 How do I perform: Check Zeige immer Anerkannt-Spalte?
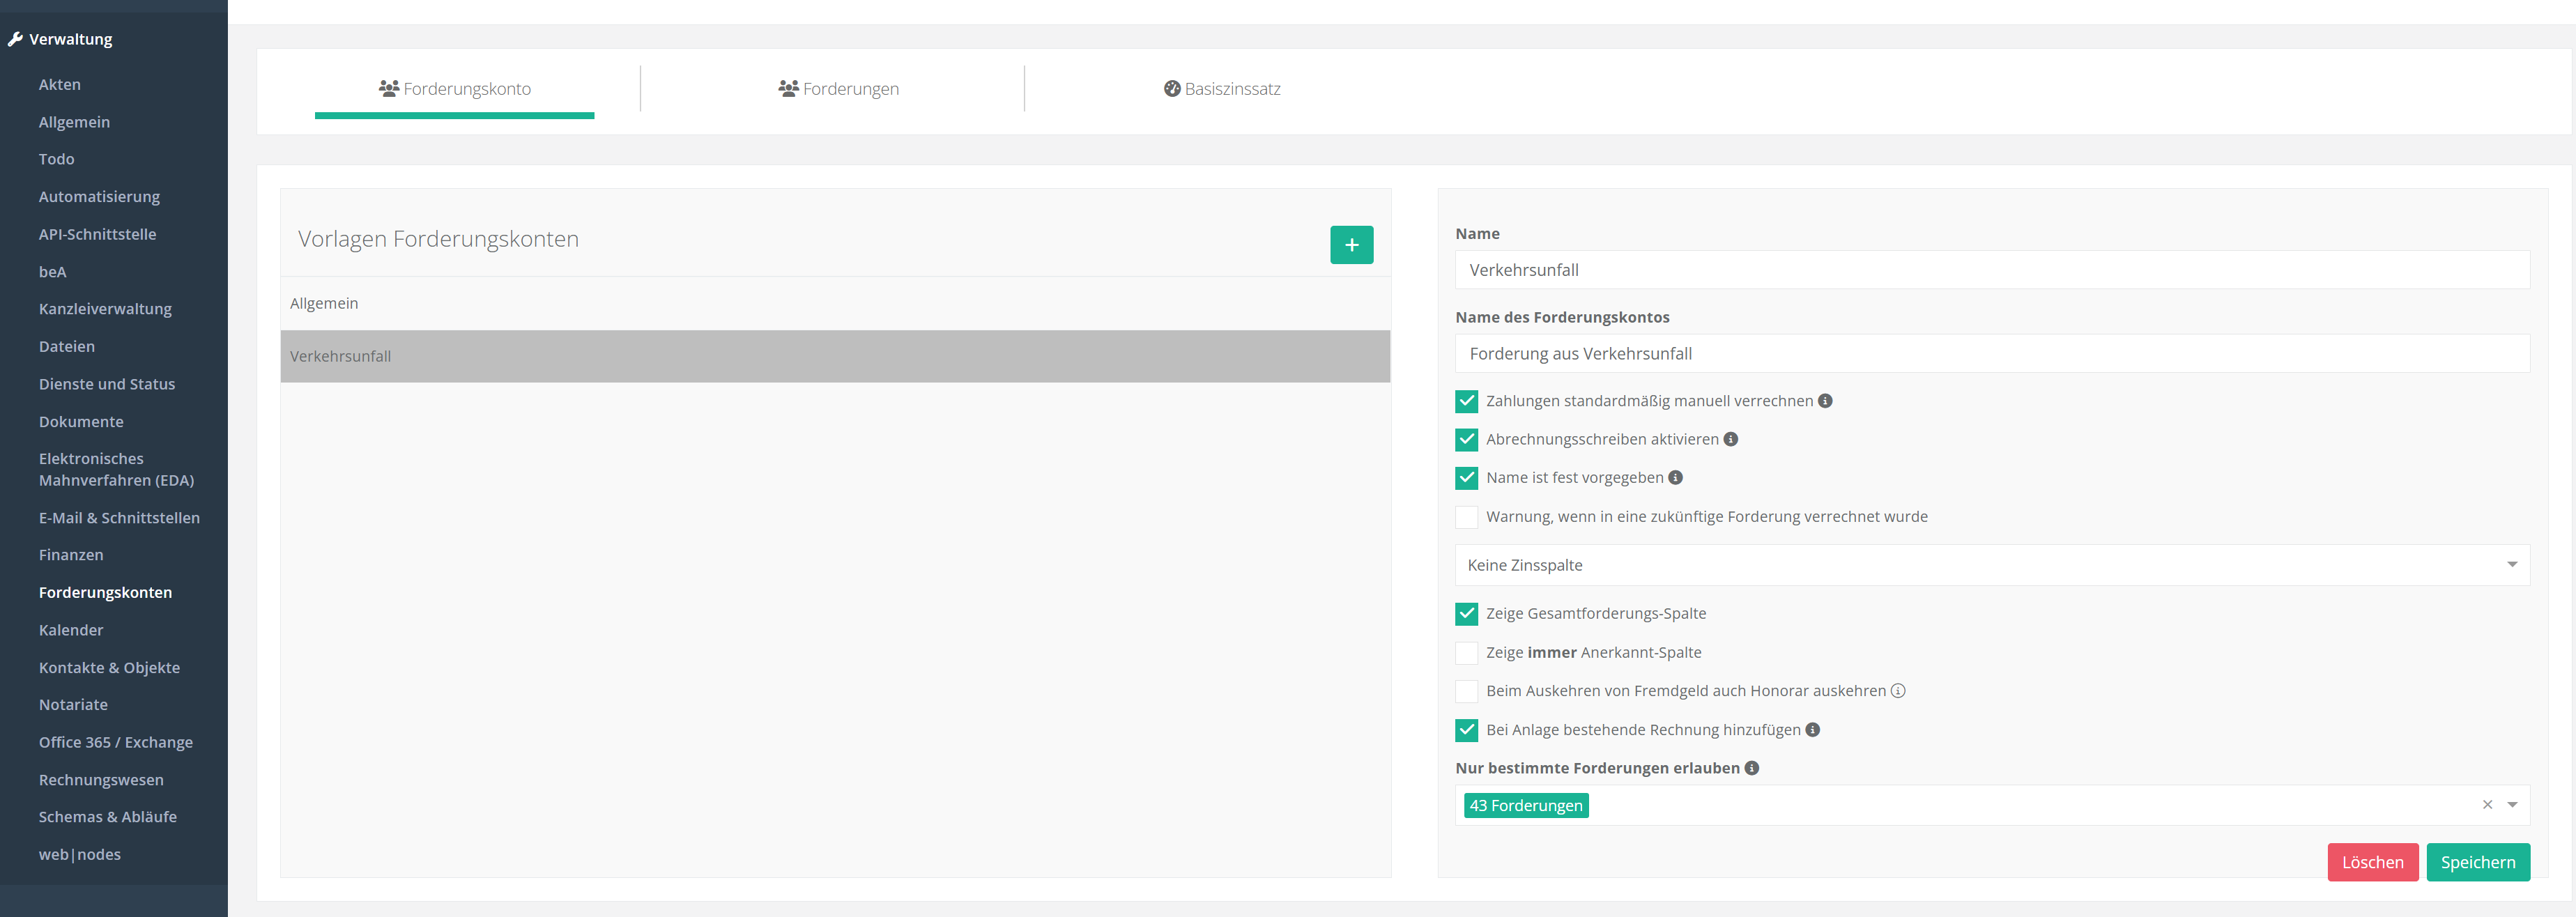[1467, 653]
